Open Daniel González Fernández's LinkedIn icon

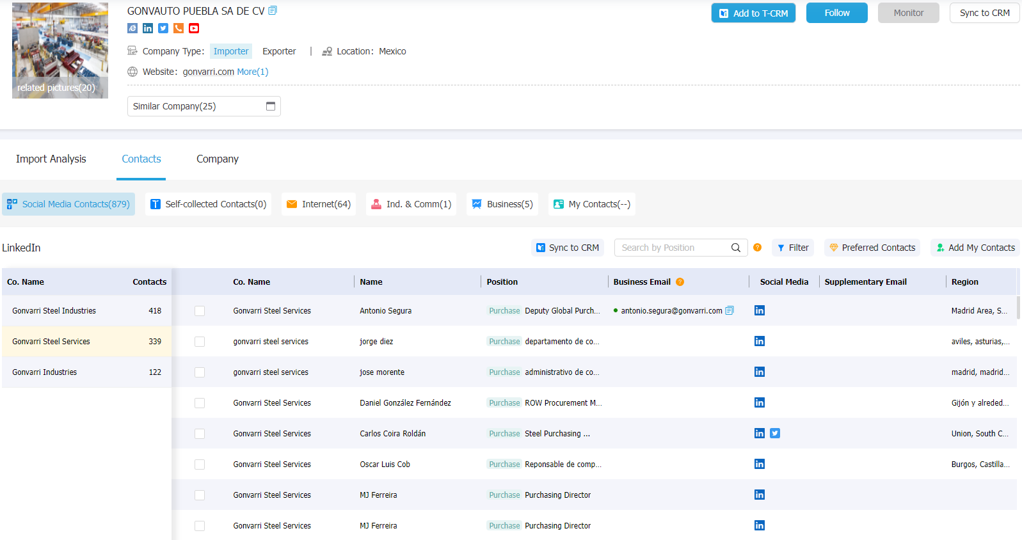pyautogui.click(x=760, y=402)
